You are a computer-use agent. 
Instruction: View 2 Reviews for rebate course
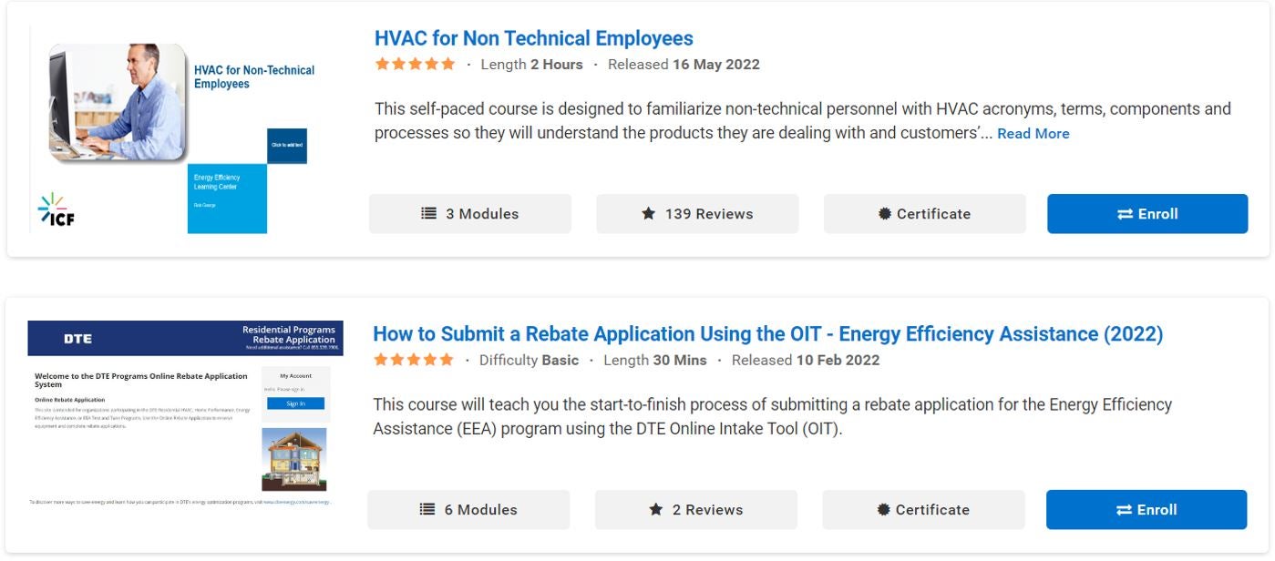(x=696, y=510)
